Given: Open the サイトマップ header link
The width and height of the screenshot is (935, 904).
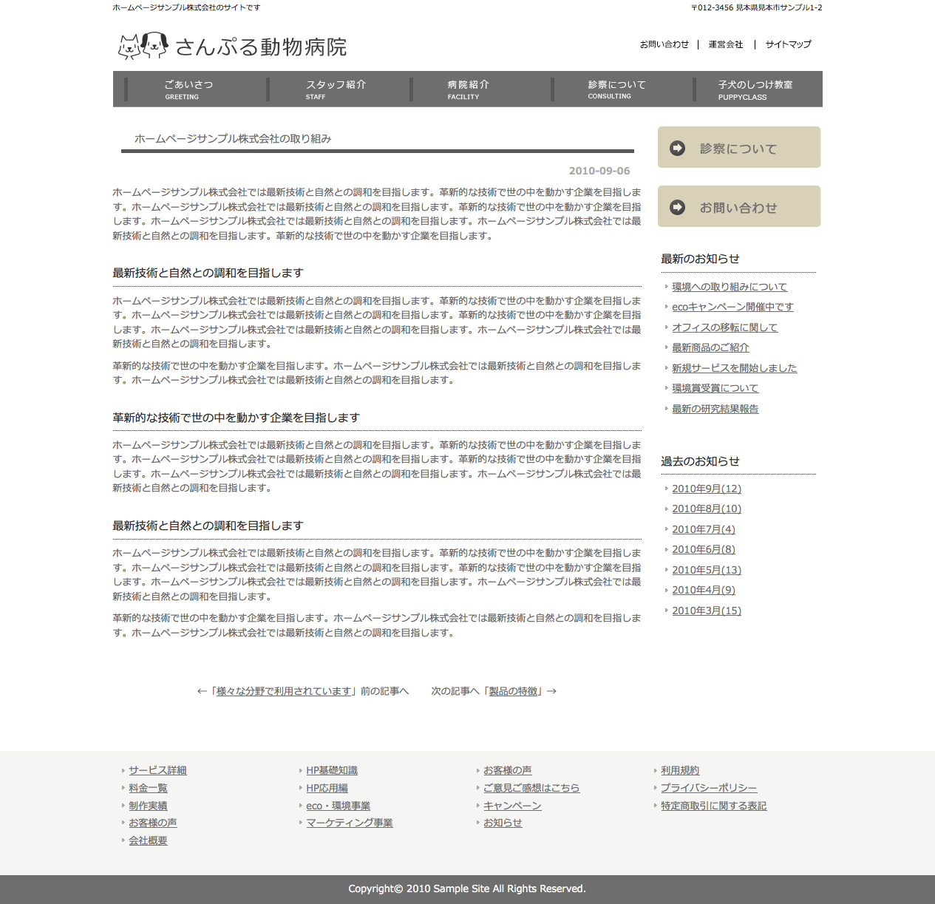Looking at the screenshot, I should [788, 44].
